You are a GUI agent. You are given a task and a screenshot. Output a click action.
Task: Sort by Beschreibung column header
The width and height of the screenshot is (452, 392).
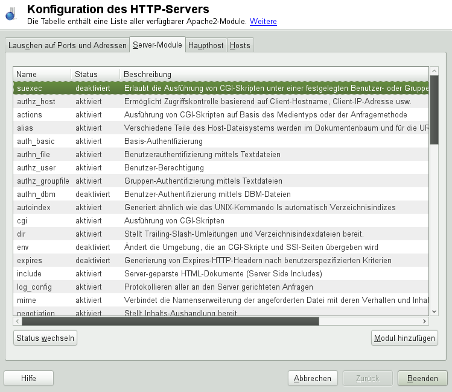click(274, 74)
